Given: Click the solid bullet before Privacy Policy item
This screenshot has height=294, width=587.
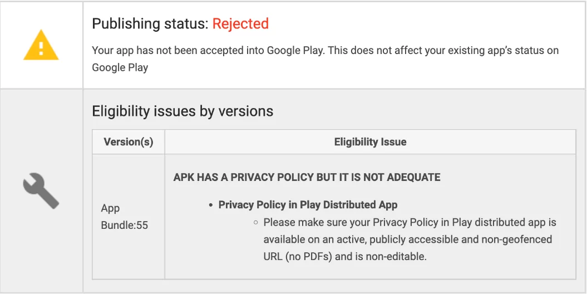Looking at the screenshot, I should click(211, 205).
